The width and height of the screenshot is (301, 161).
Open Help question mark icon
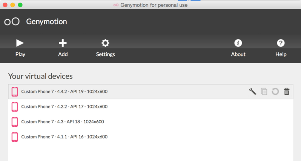(281, 43)
